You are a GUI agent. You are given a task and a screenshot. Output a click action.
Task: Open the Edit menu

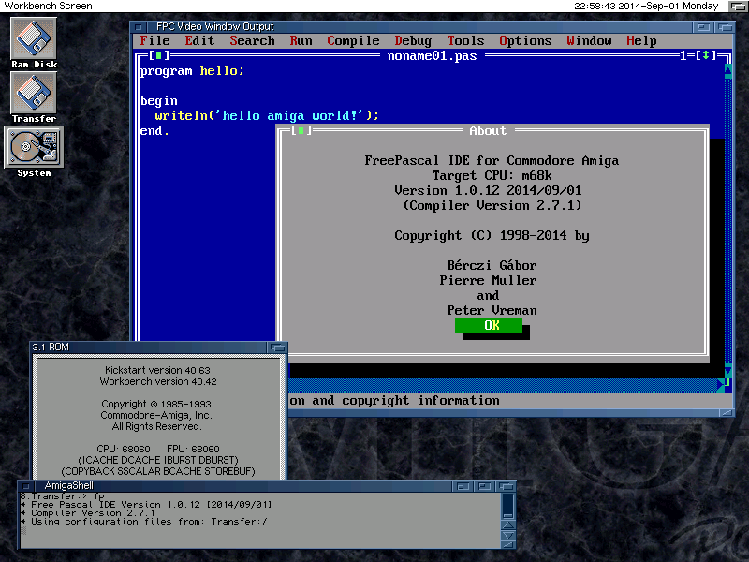(199, 40)
